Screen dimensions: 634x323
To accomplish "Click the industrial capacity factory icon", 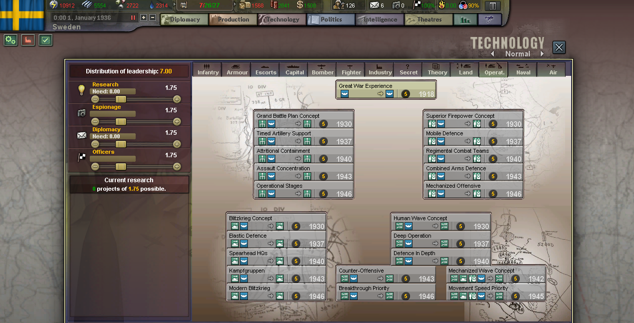I will pyautogui.click(x=183, y=5).
